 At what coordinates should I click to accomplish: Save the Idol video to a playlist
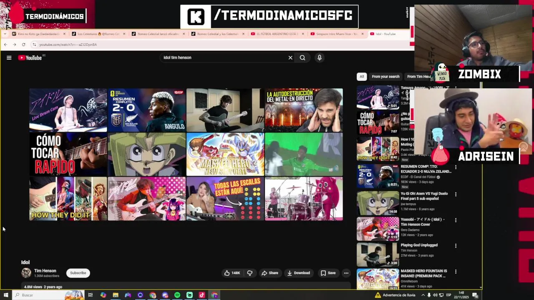328,273
